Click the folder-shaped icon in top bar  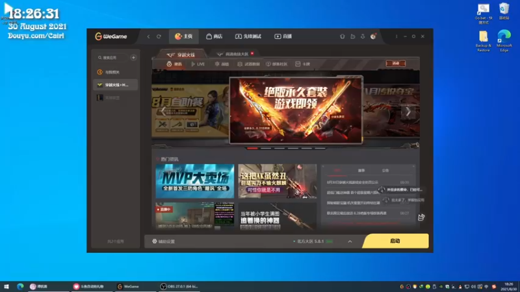coord(352,36)
